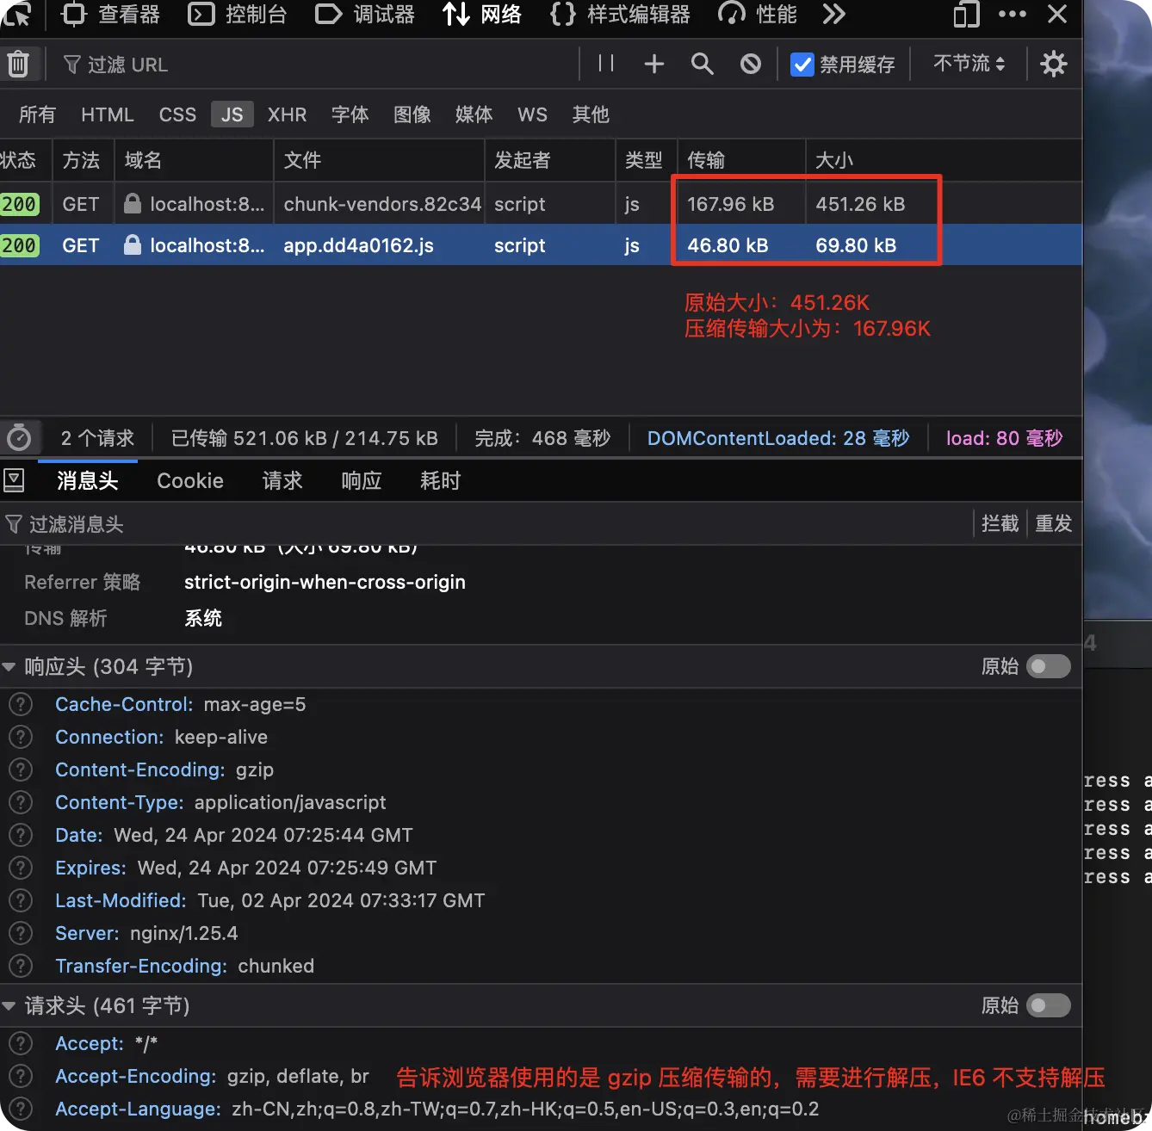Open the Cookie tab in request details
This screenshot has height=1131, width=1152.
189,480
